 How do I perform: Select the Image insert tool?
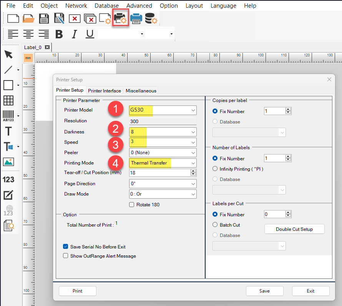8,162
